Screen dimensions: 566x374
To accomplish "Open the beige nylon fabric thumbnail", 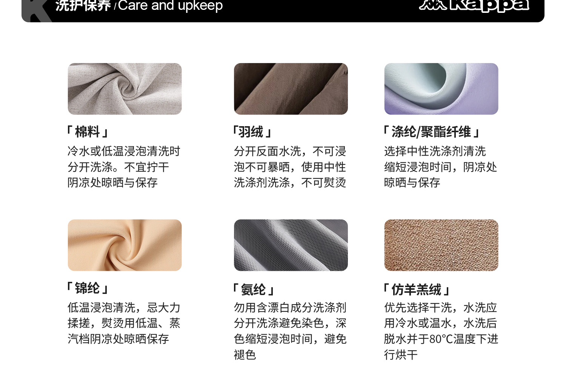I will [x=125, y=245].
